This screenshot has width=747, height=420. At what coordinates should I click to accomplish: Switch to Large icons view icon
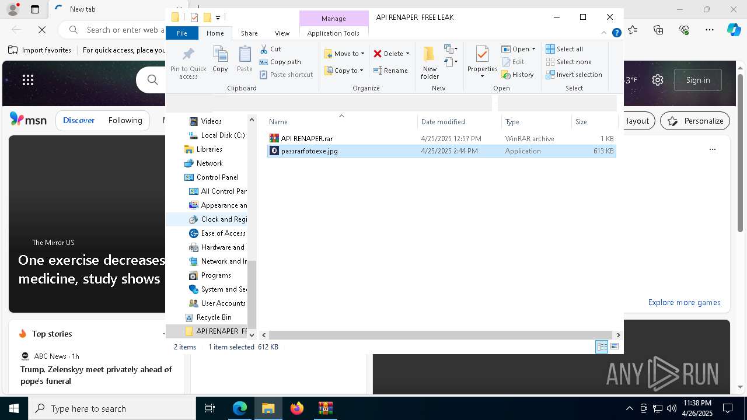[x=614, y=347]
